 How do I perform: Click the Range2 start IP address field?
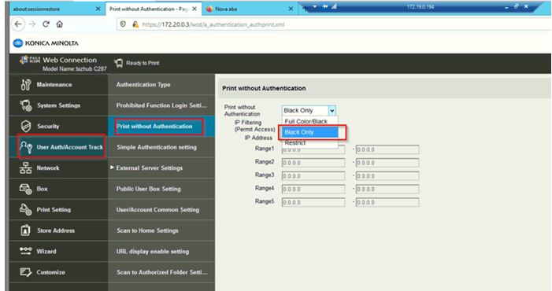[313, 163]
